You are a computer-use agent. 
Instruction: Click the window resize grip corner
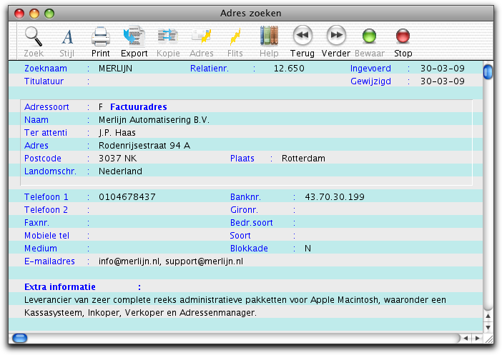click(489, 339)
